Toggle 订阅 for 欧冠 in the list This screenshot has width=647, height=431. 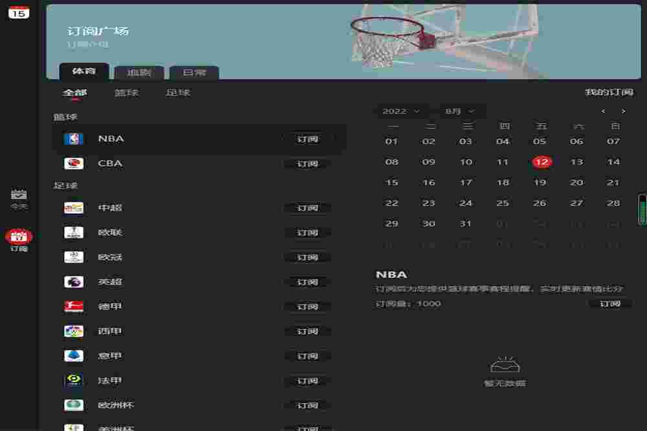coord(307,258)
